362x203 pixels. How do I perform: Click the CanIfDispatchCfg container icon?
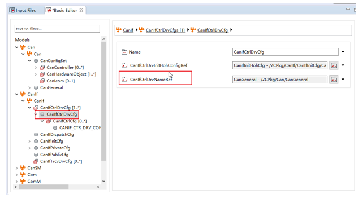tap(36, 134)
